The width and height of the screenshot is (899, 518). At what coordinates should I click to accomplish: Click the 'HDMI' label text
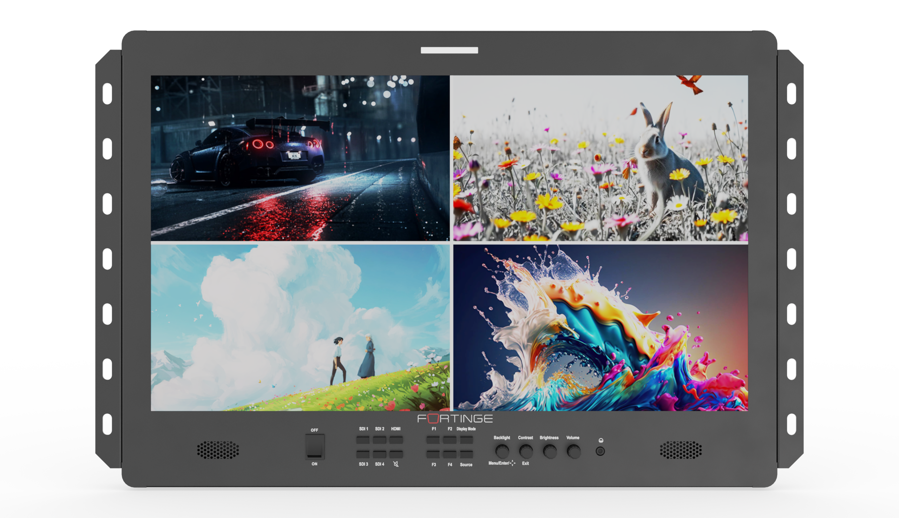(x=396, y=429)
